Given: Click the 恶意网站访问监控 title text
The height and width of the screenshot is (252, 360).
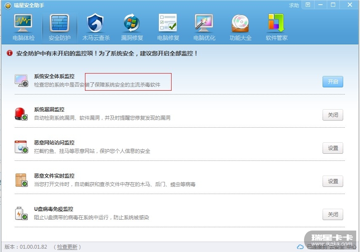Looking at the screenshot, I should 54,143.
